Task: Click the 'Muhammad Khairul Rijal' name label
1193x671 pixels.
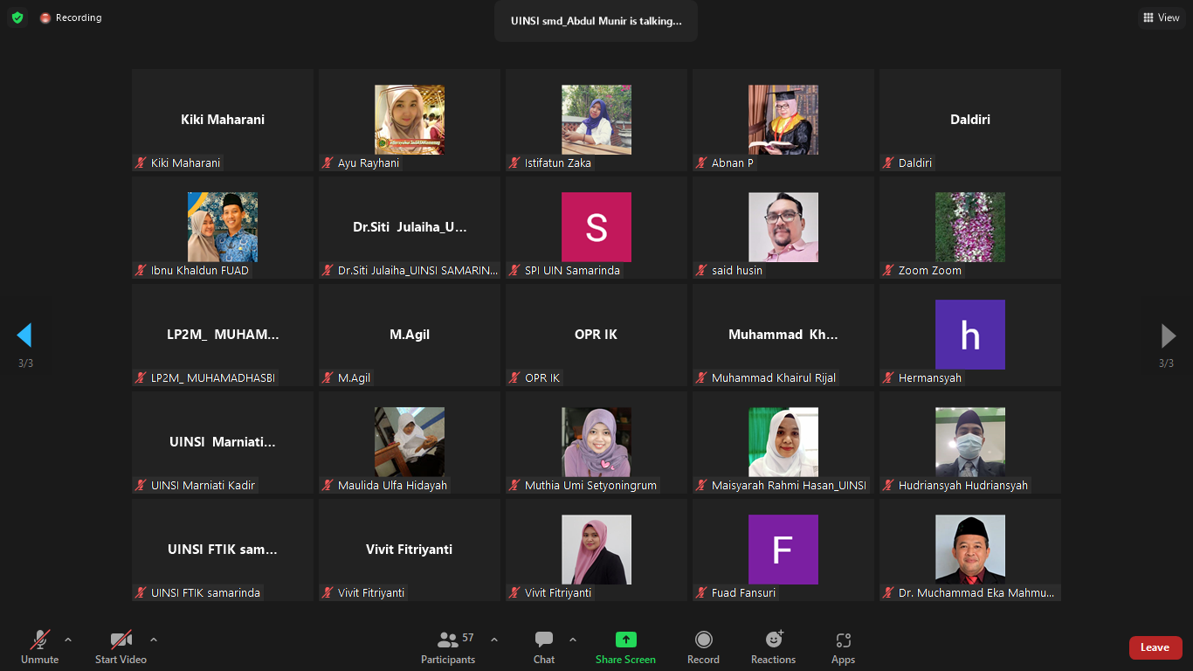Action: (x=774, y=377)
